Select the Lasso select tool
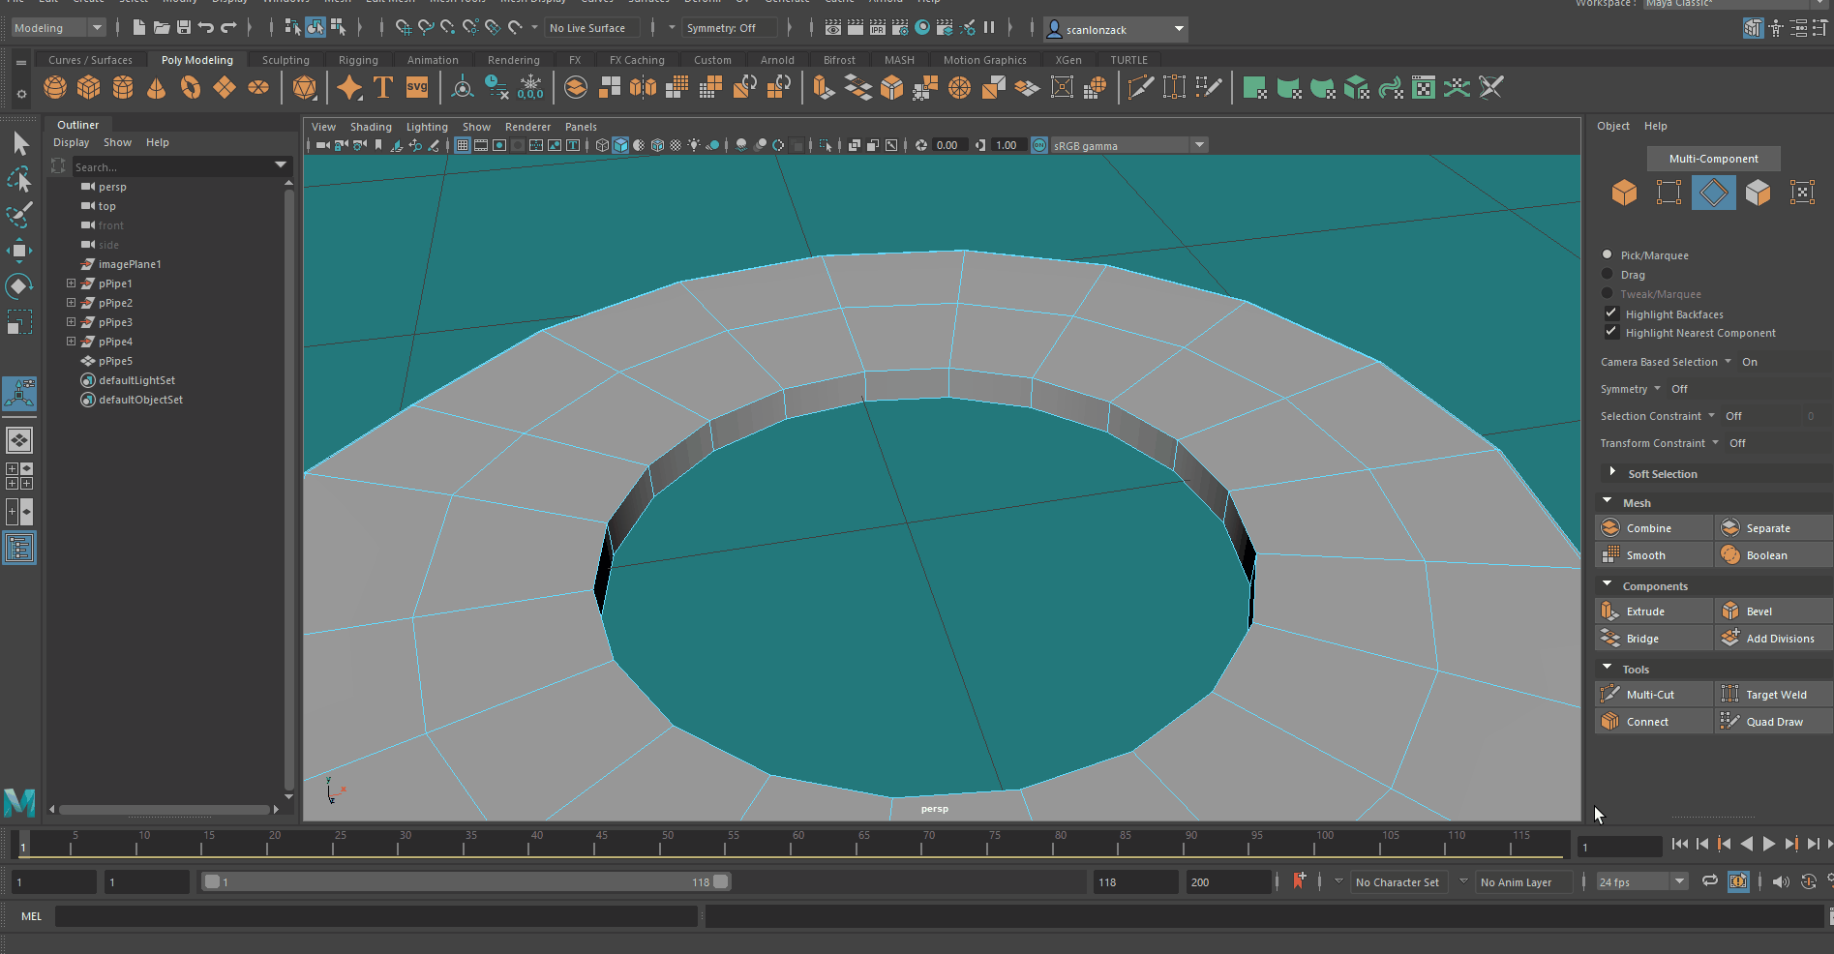1834x954 pixels. tap(20, 179)
